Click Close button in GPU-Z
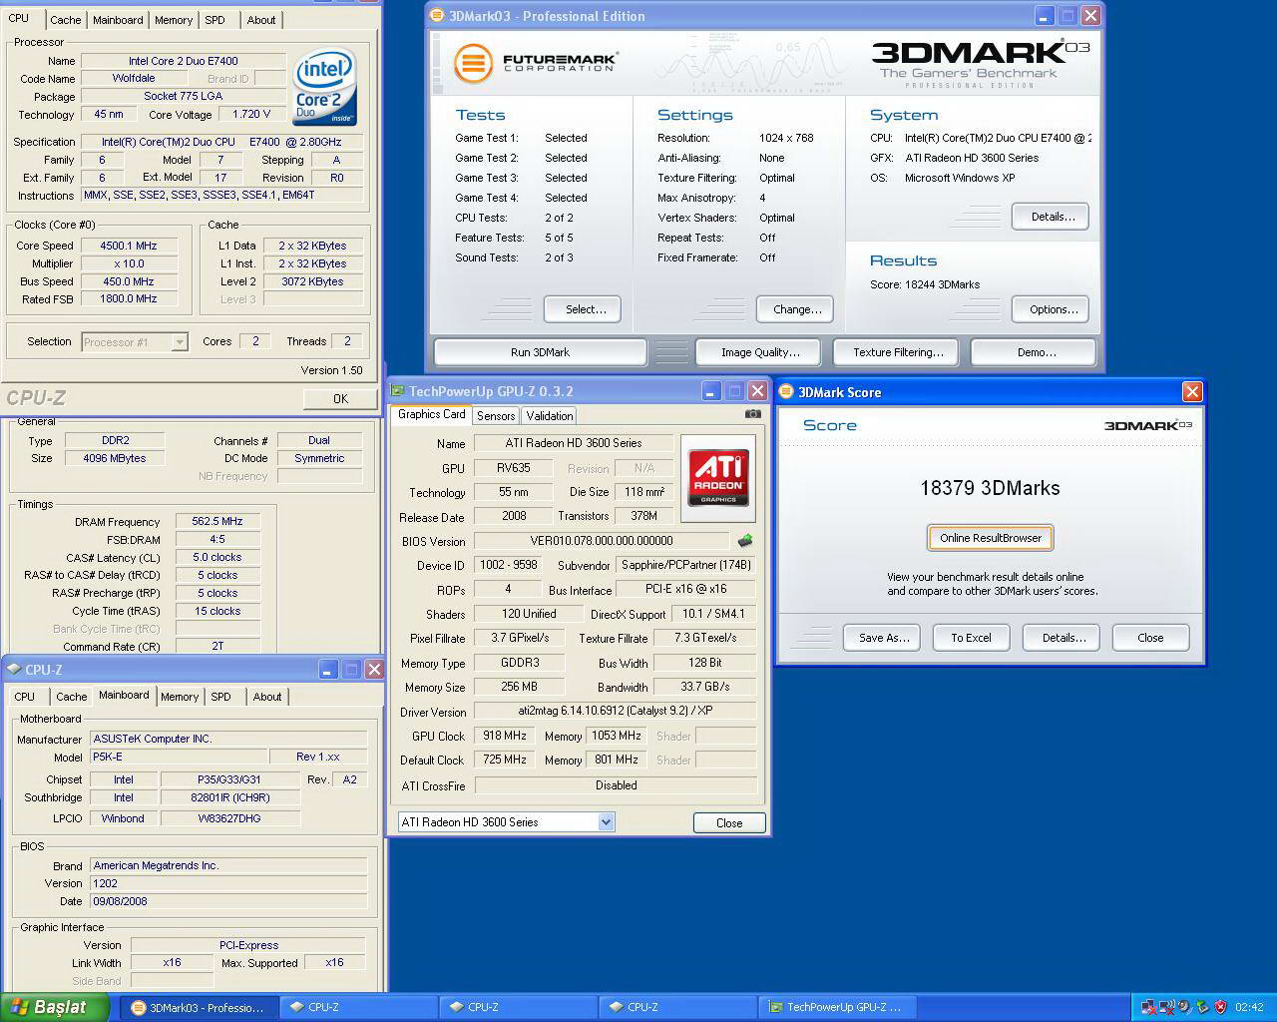 729,823
